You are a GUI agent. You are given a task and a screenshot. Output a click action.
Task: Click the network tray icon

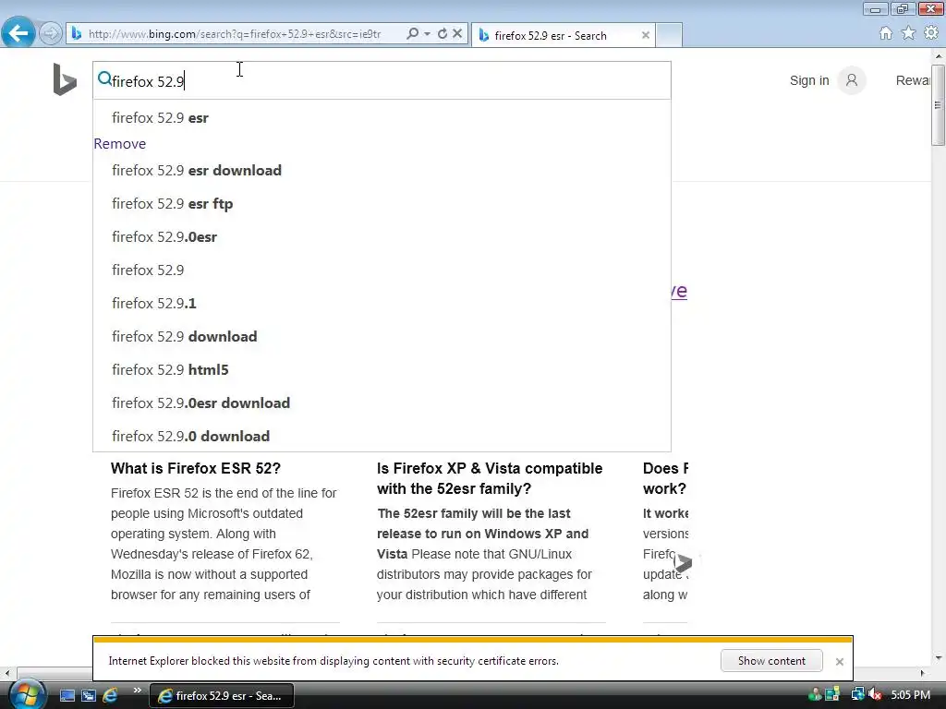click(857, 695)
